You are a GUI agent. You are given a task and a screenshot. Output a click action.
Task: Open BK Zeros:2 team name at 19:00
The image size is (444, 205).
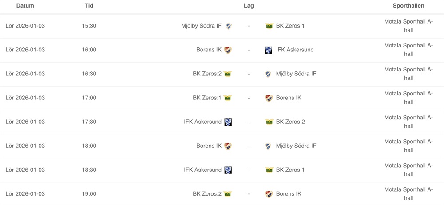pyautogui.click(x=207, y=193)
